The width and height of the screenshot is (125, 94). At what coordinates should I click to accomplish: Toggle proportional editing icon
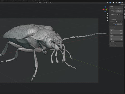pyautogui.click(x=51, y=3)
